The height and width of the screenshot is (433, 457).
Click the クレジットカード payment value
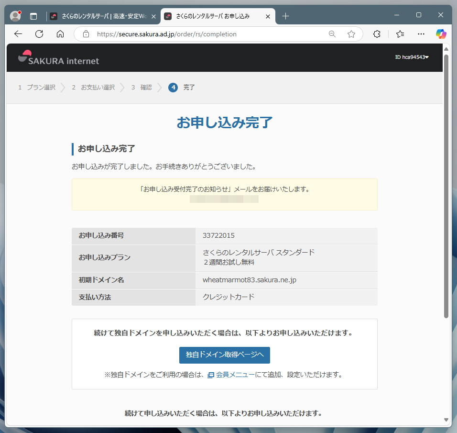[x=228, y=297]
